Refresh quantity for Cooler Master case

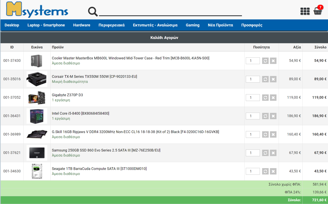265,61
